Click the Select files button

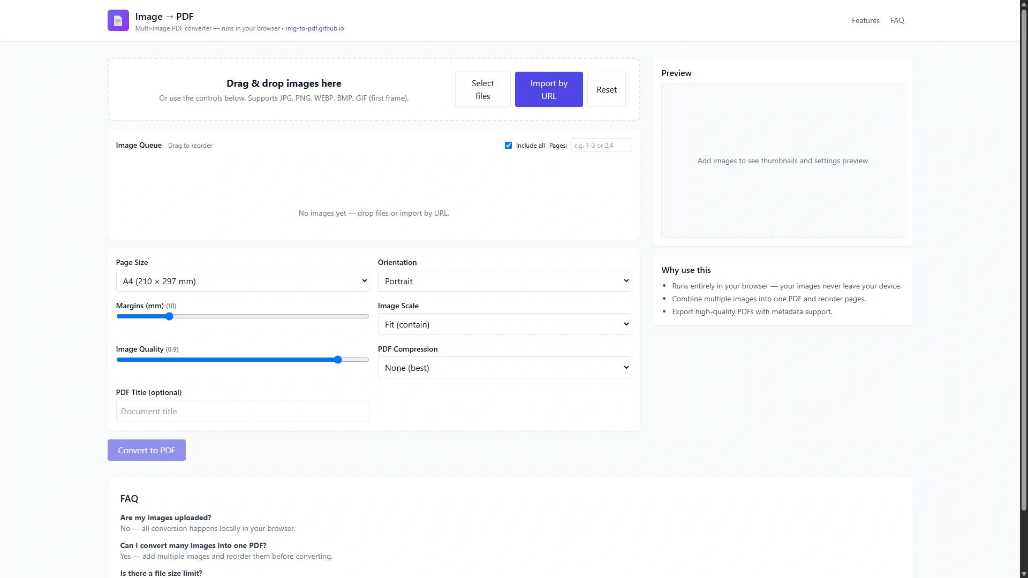[482, 89]
